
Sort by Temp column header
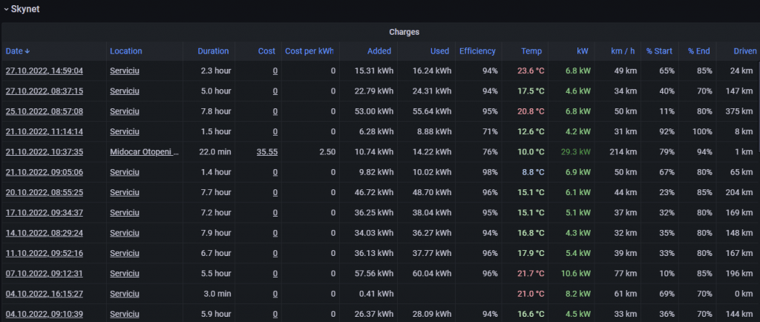(531, 51)
